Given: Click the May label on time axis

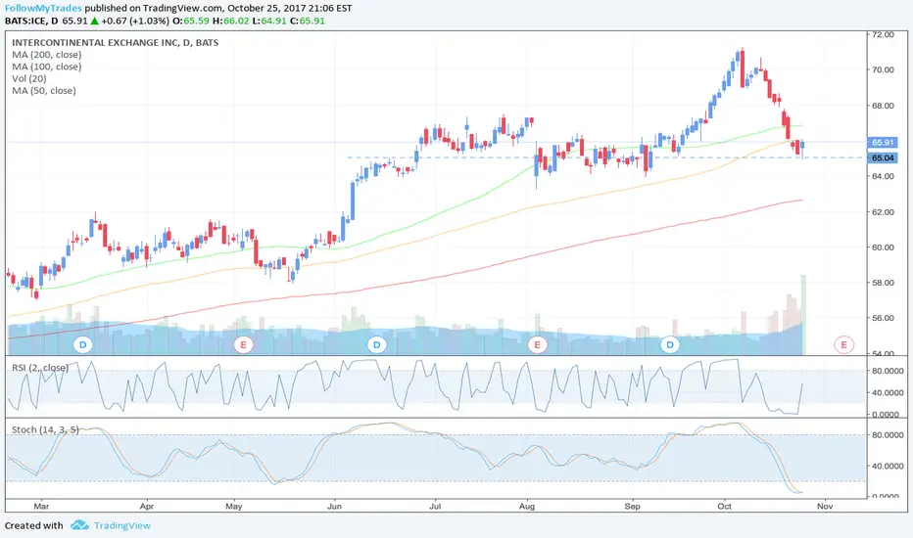Looking at the screenshot, I should (233, 506).
